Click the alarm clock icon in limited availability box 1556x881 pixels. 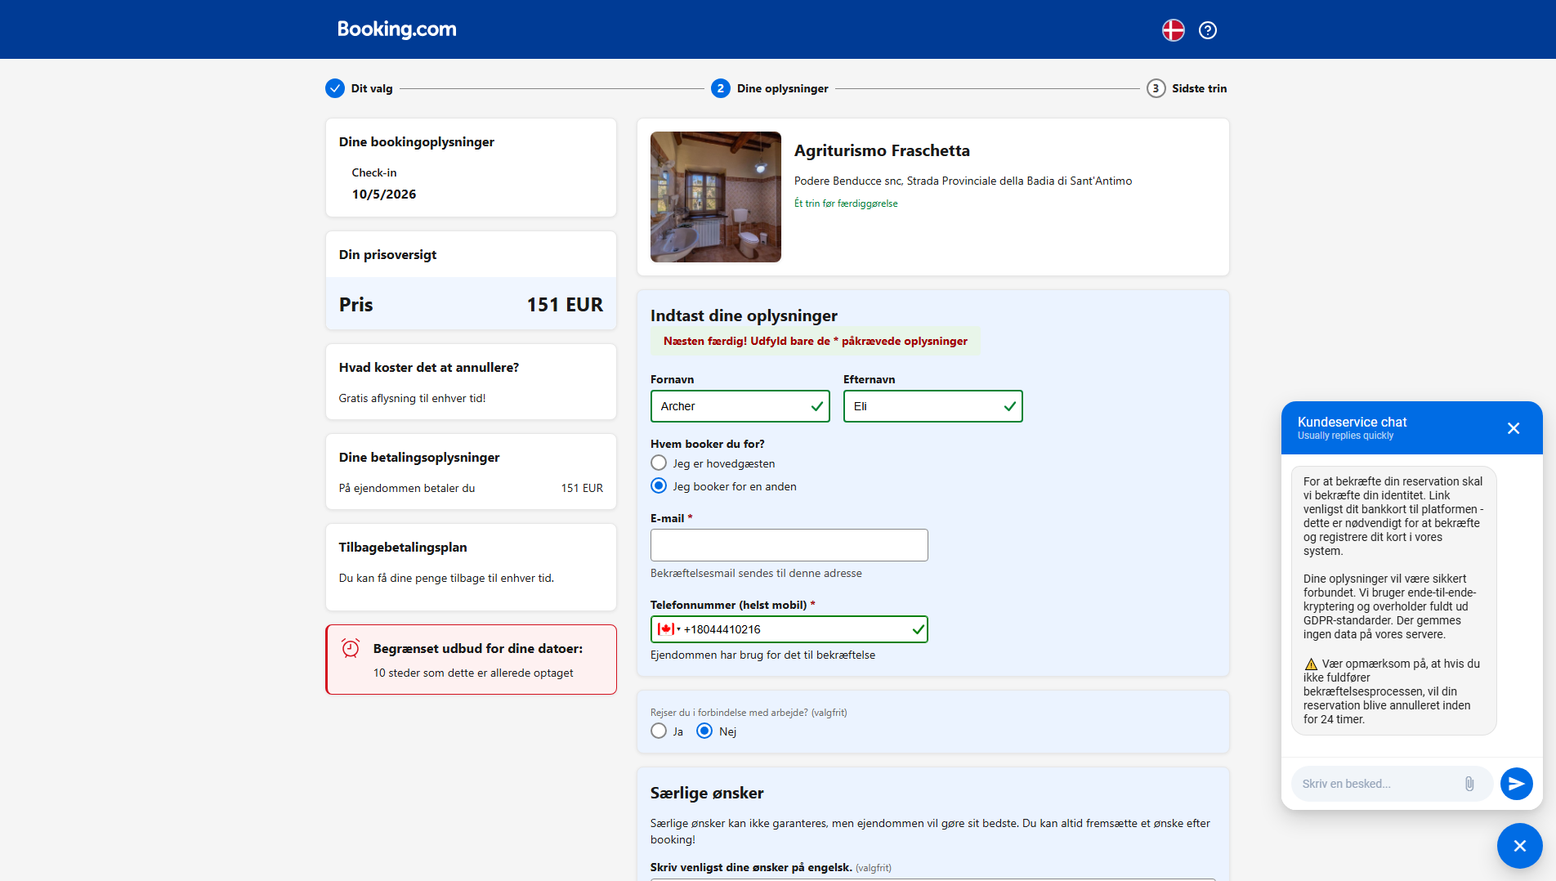point(351,648)
